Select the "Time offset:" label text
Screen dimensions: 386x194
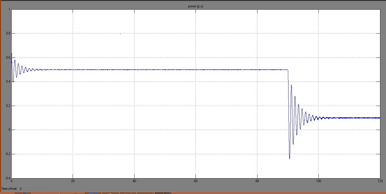9,189
